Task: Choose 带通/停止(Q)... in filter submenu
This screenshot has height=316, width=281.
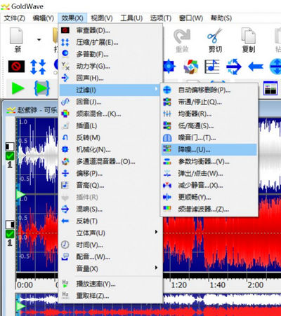Action: click(209, 102)
